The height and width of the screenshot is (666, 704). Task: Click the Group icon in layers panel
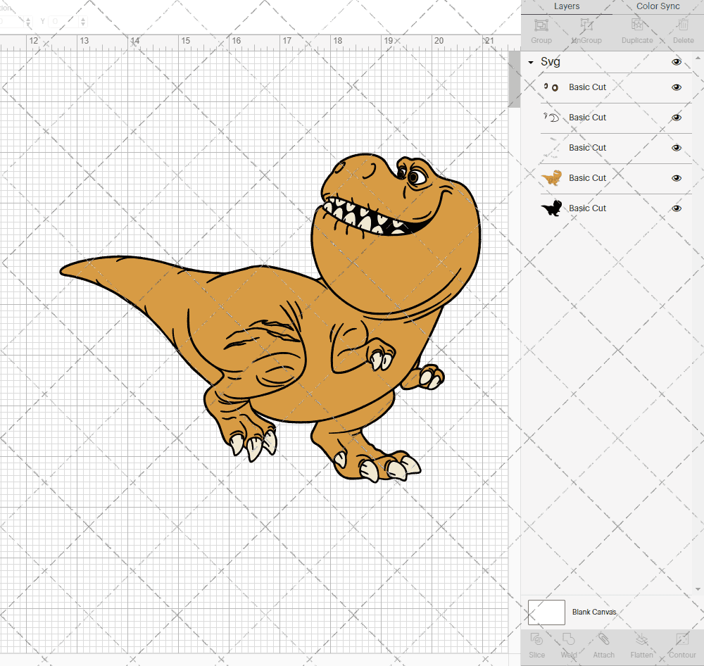pyautogui.click(x=541, y=25)
